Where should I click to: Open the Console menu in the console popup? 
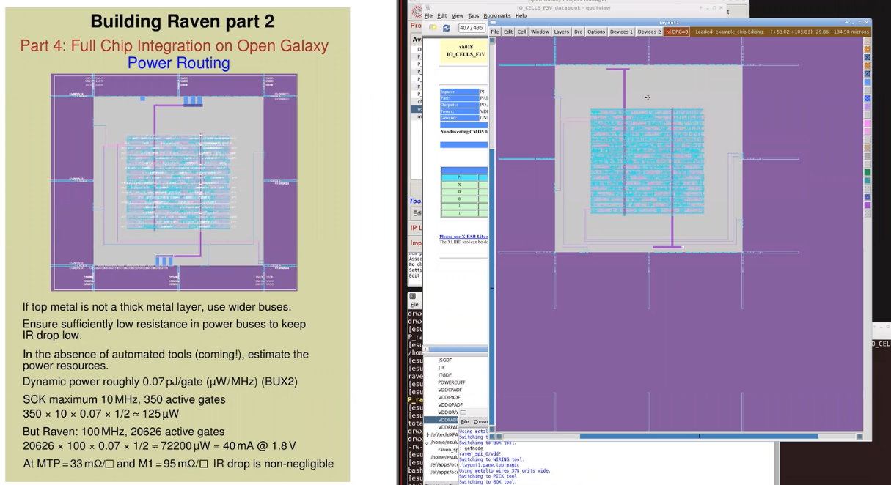480,421
